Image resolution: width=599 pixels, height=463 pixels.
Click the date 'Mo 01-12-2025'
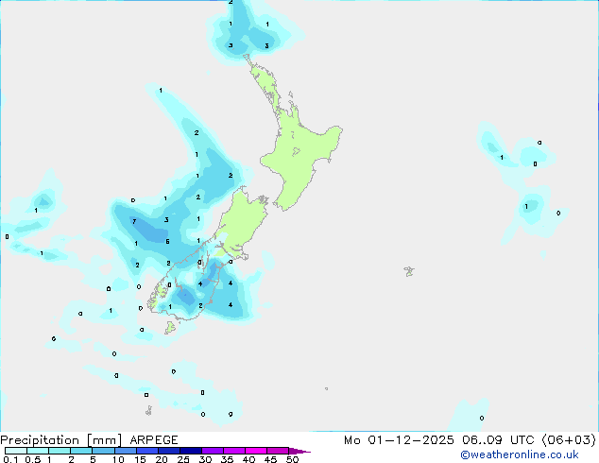coord(399,440)
